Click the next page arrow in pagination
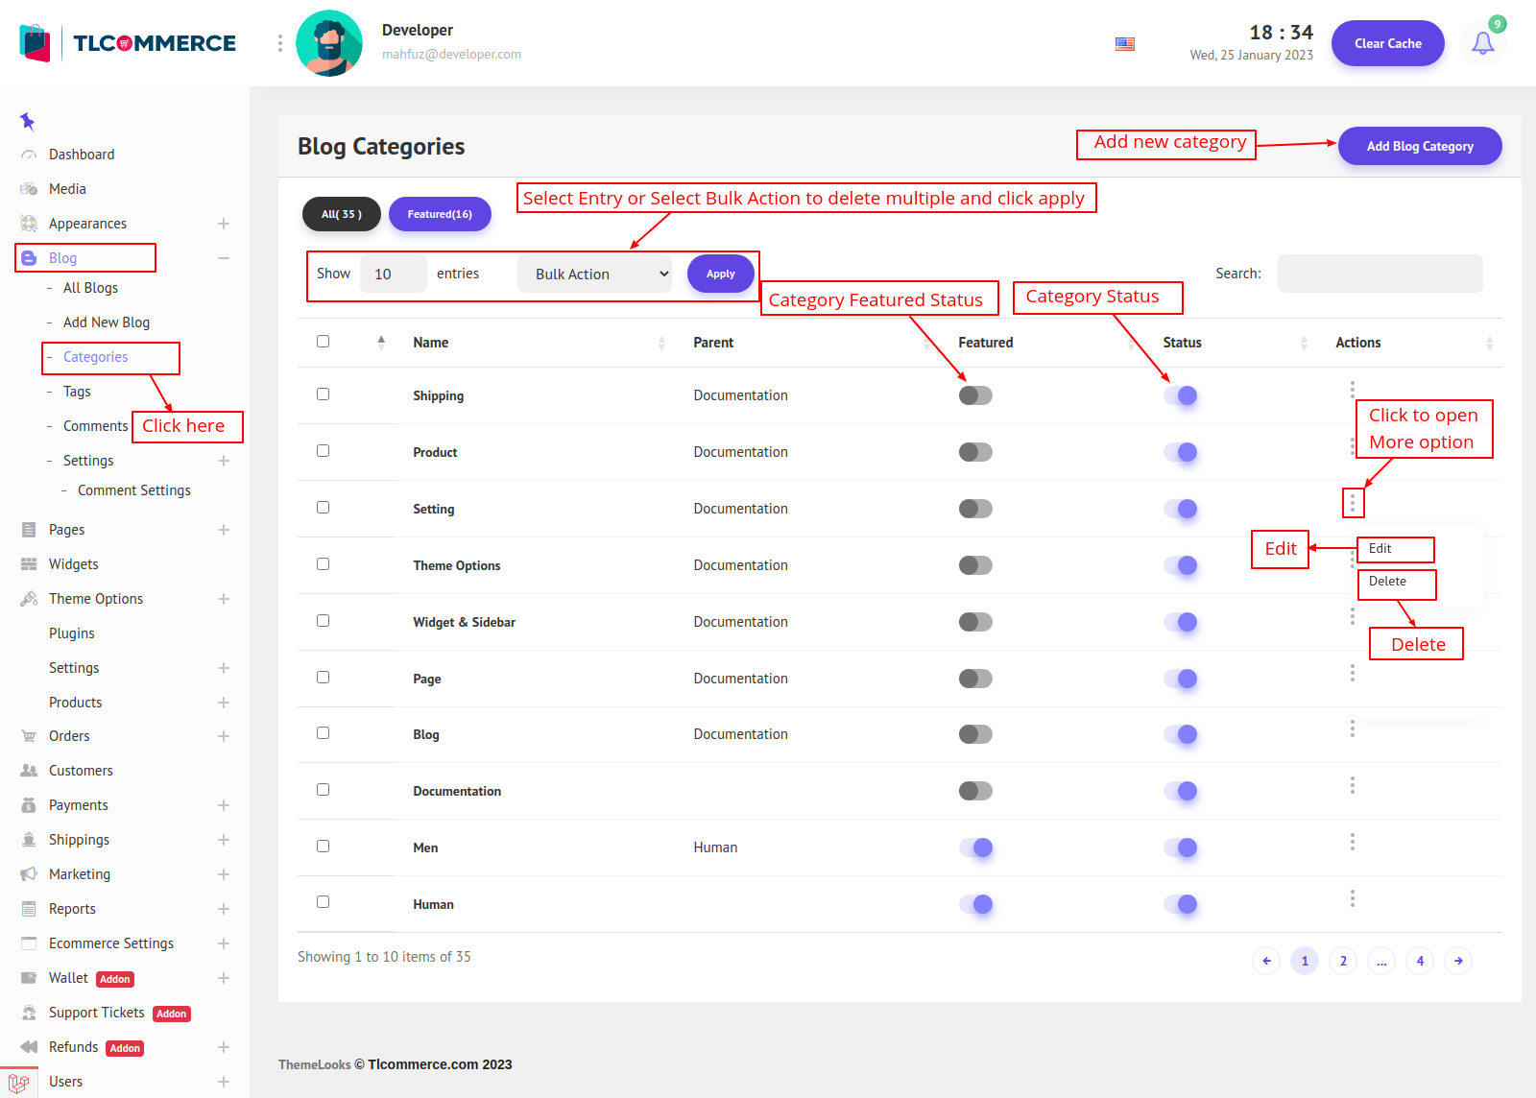Screen dimensions: 1536x1098 point(1457,961)
